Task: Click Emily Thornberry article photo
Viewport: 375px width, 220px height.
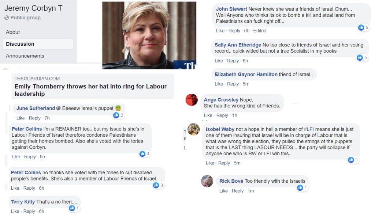Action: (149, 35)
